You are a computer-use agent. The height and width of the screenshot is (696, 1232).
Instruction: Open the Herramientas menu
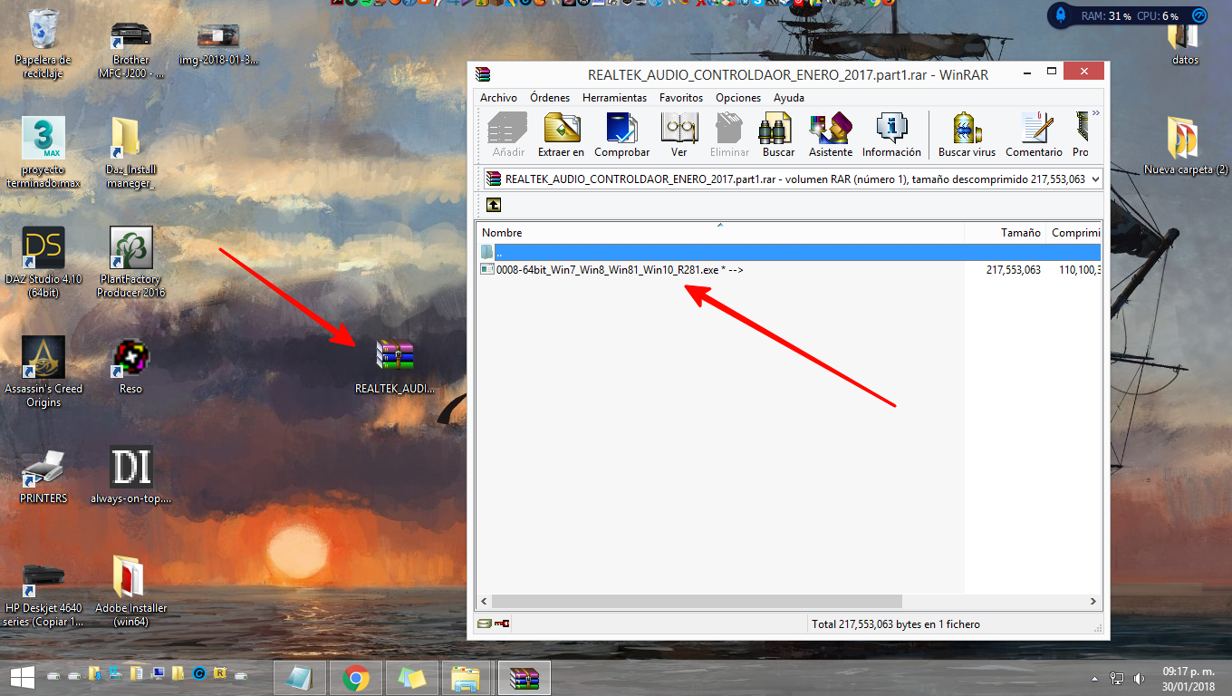614,97
